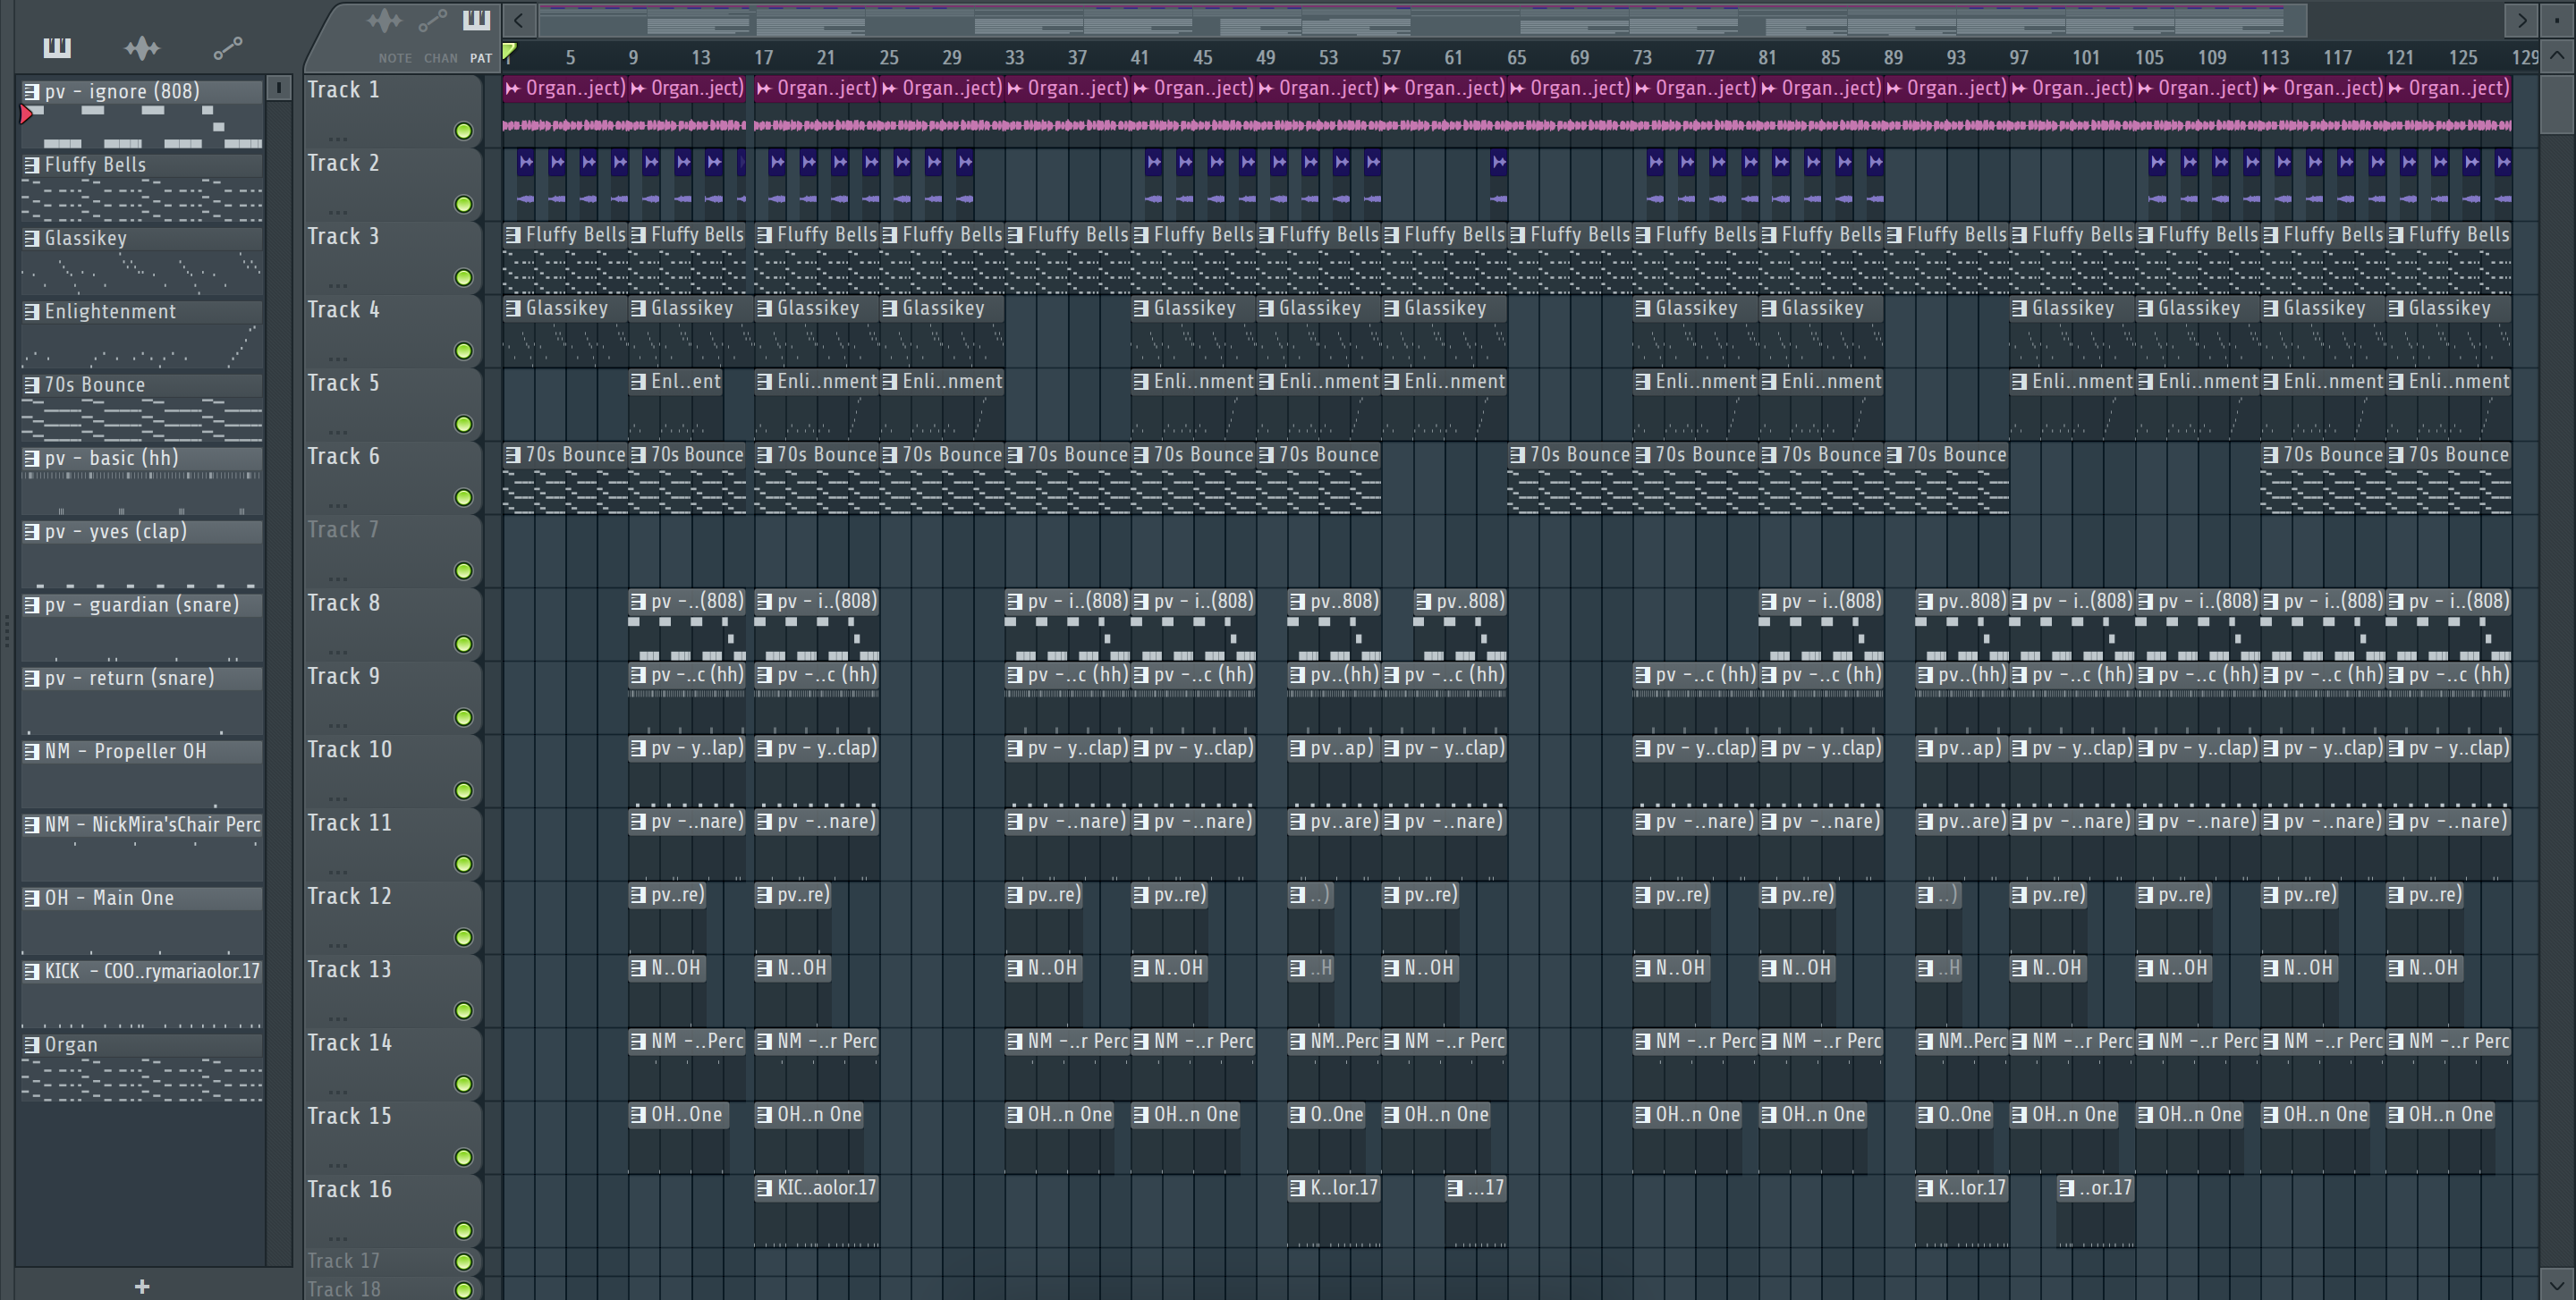The height and width of the screenshot is (1300, 2576).
Task: Click the red current pattern arrow in picker
Action: click(26, 114)
